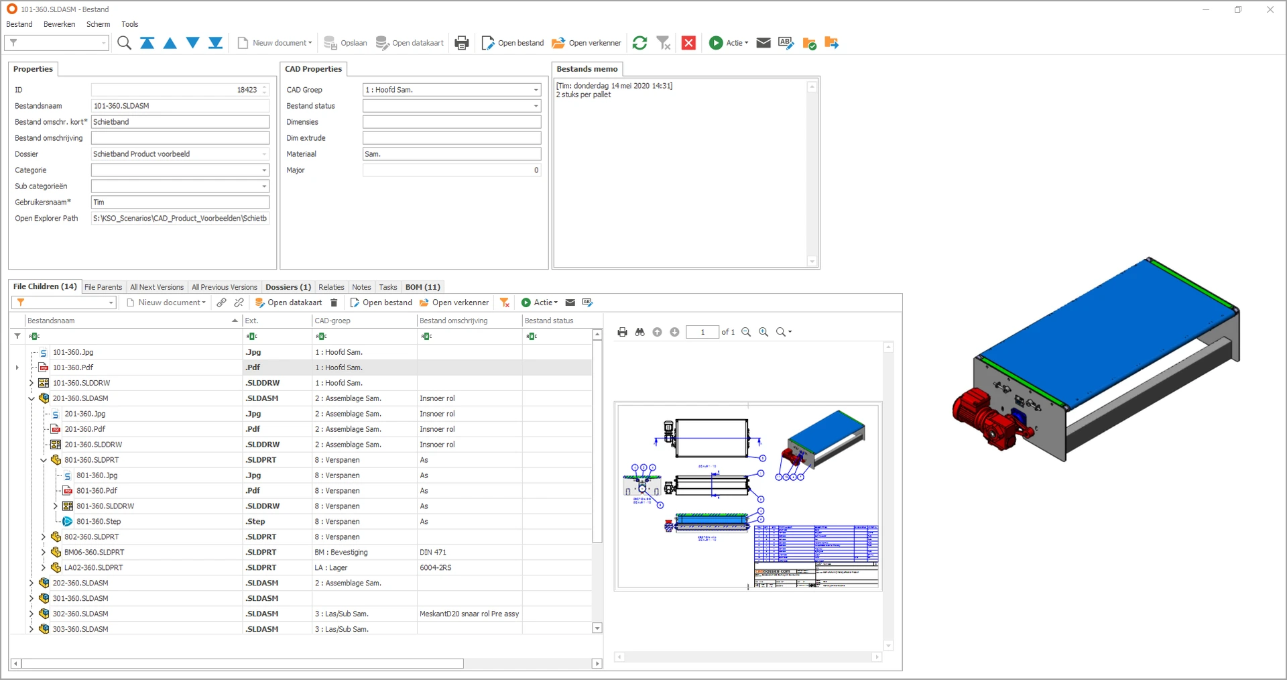Open the Categorie dropdown
This screenshot has height=680, width=1287.
(264, 170)
